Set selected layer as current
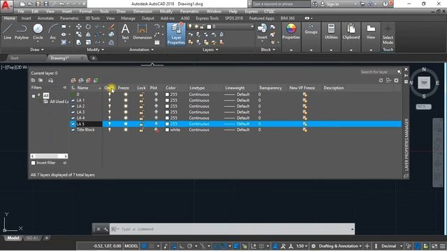 coord(96,81)
